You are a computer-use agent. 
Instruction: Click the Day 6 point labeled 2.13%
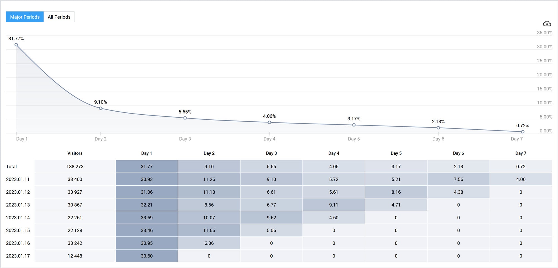(438, 128)
